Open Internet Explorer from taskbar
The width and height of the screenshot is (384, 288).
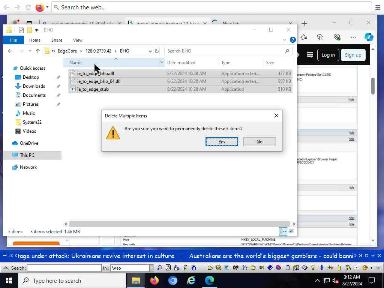tap(191, 280)
